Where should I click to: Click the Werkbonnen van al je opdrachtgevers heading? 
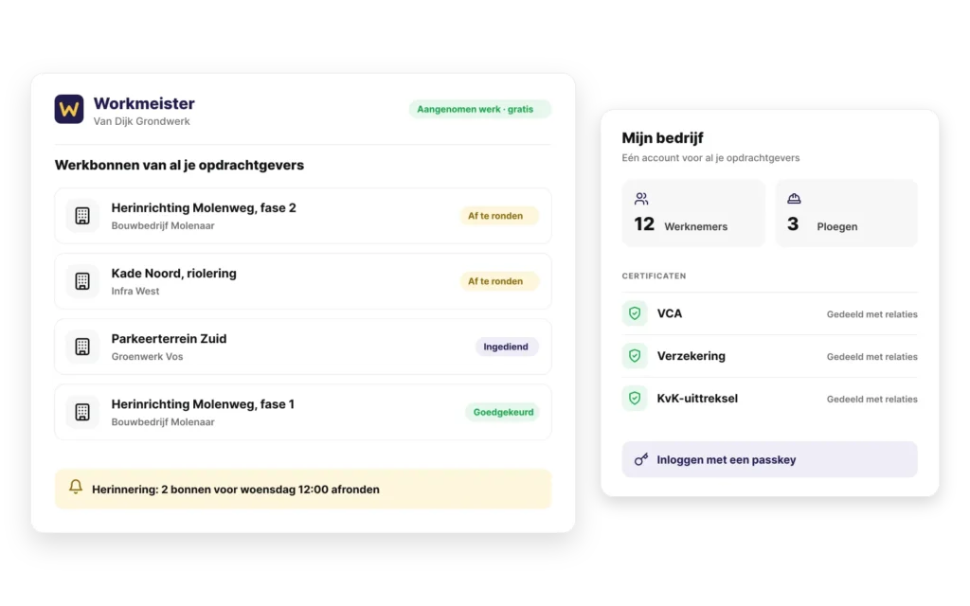(x=179, y=165)
